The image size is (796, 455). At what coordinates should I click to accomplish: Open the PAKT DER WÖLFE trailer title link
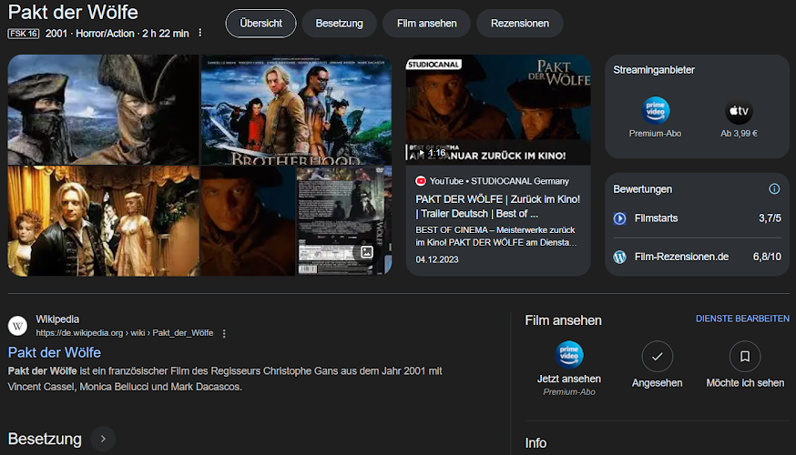point(497,207)
